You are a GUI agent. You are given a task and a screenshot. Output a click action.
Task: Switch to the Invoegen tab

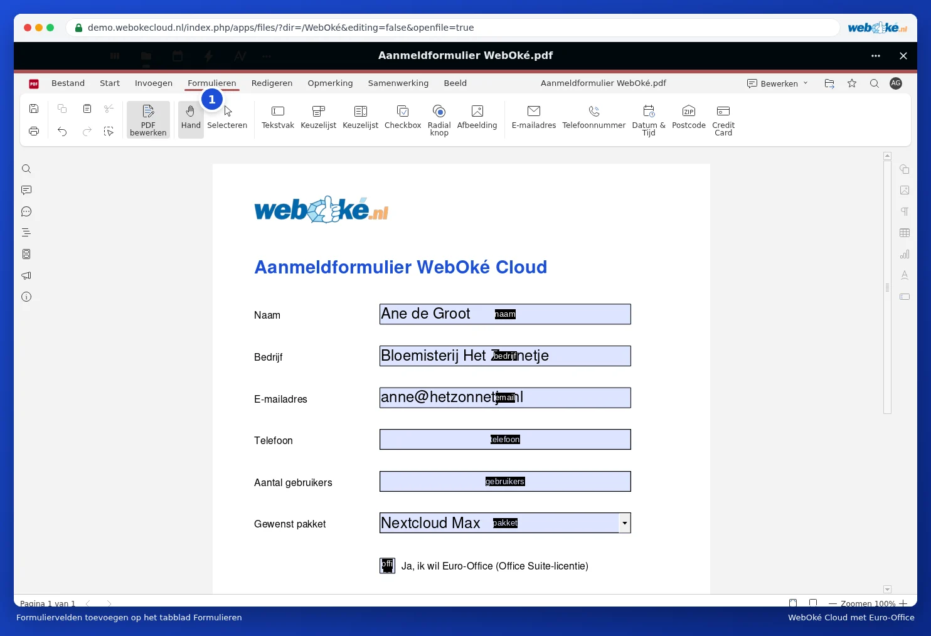(x=154, y=83)
